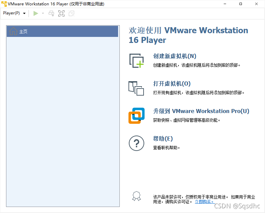The image size is (265, 213).
Task: Click description text 打开现有虚拟机，该虚拟机随后将添加到库的顶部
Action: [x=199, y=93]
